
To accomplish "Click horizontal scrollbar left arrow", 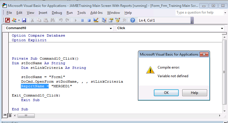I will [x=15, y=116].
